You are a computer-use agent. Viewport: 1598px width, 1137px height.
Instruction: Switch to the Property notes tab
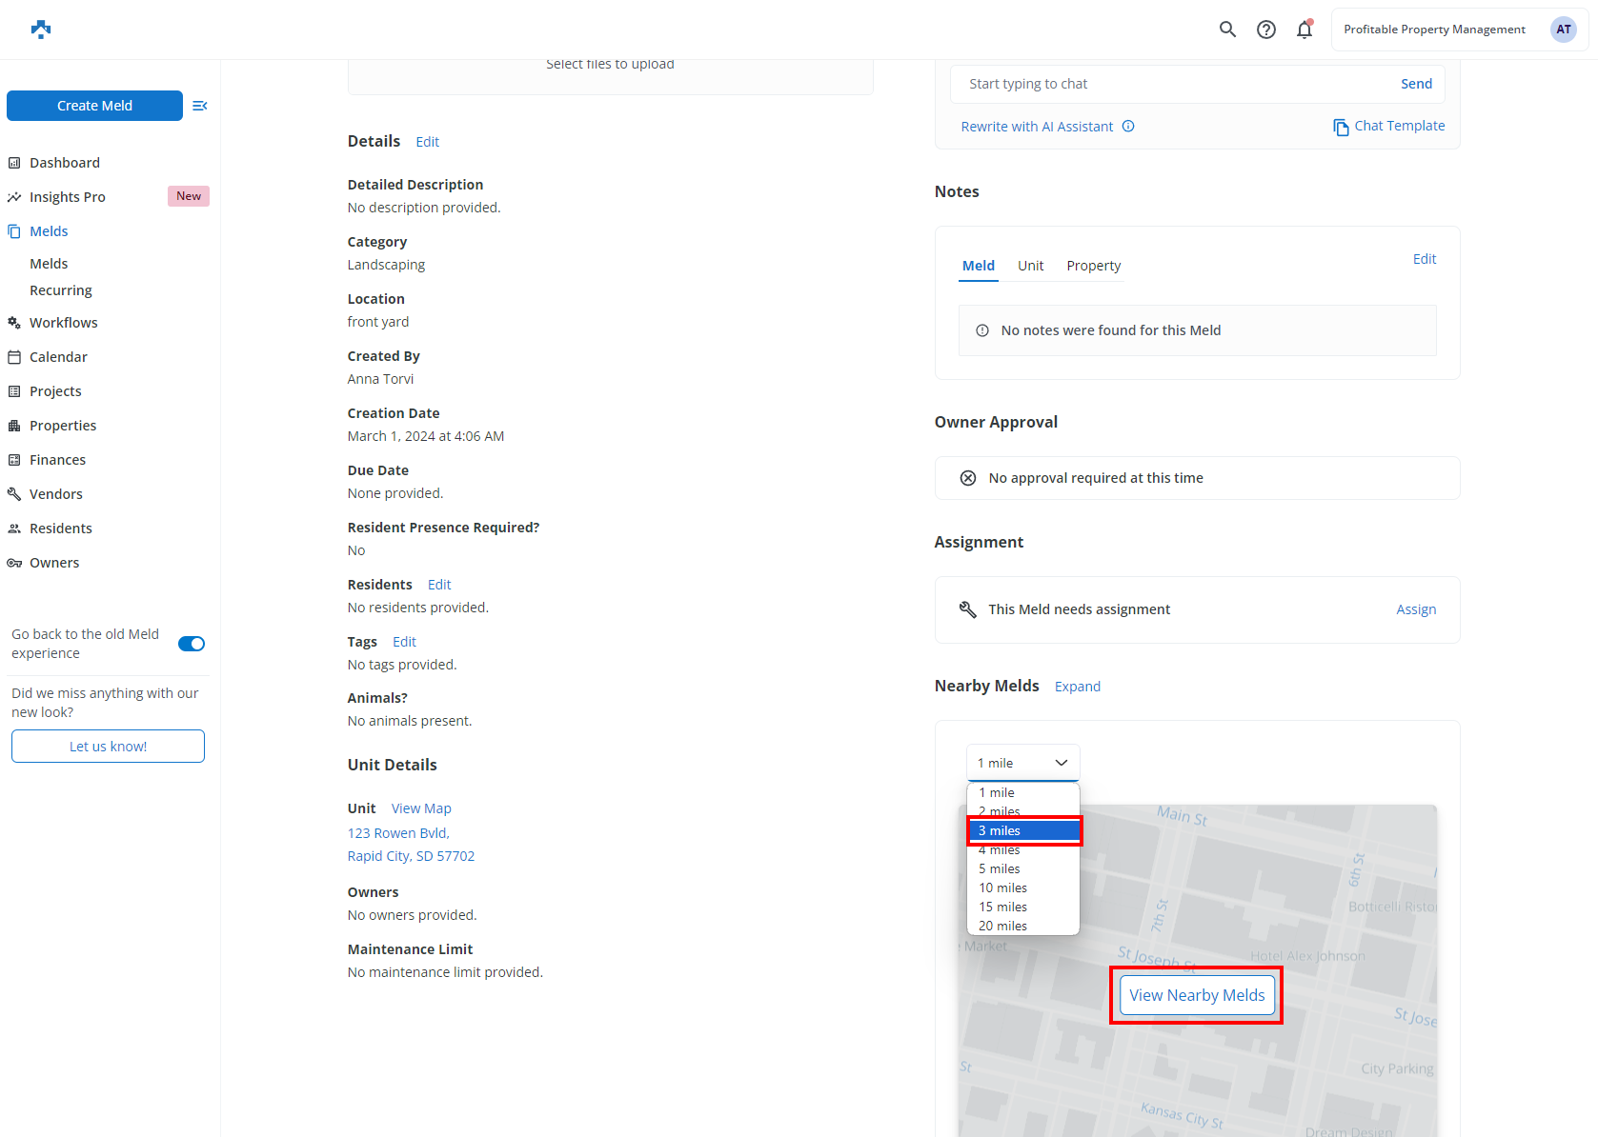1093,266
